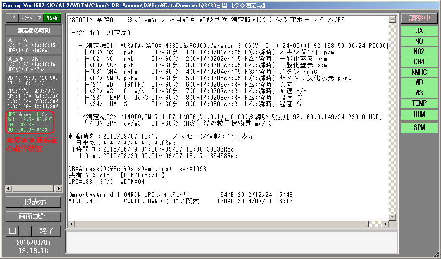The height and width of the screenshot is (259, 441).
Task: Toggle the NO2 channel indicator
Action: pyautogui.click(x=419, y=51)
